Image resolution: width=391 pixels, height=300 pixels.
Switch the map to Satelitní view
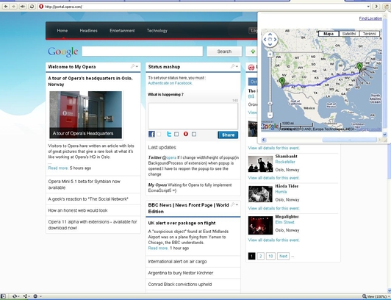pyautogui.click(x=349, y=34)
